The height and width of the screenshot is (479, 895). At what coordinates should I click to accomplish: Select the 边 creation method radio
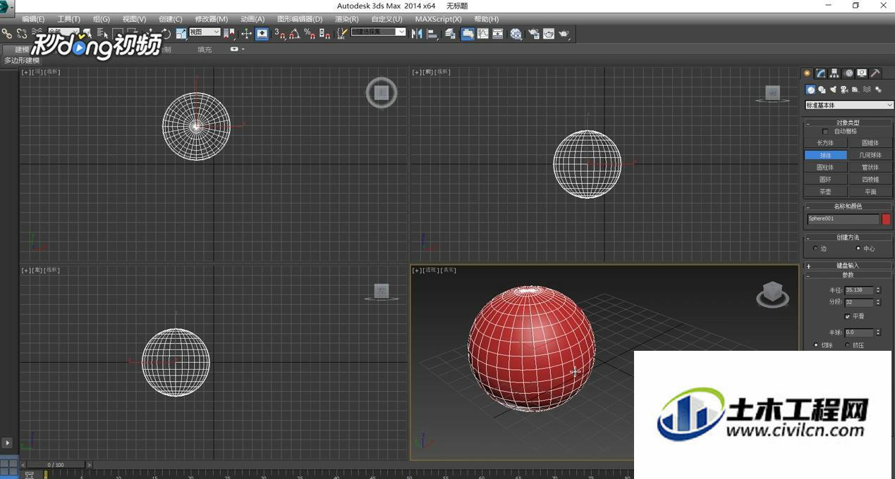point(816,249)
